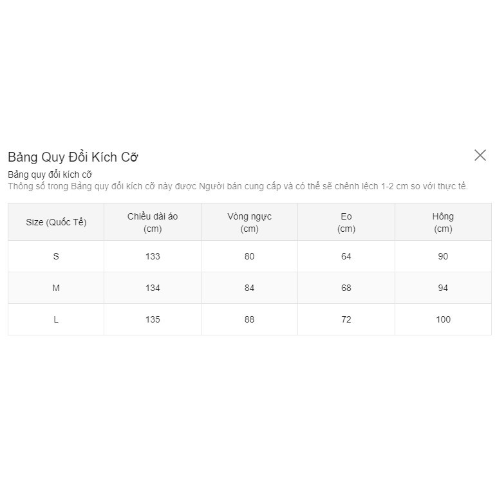The width and height of the screenshot is (497, 497).
Task: Click the bust value 80 cell
Action: [x=249, y=256]
